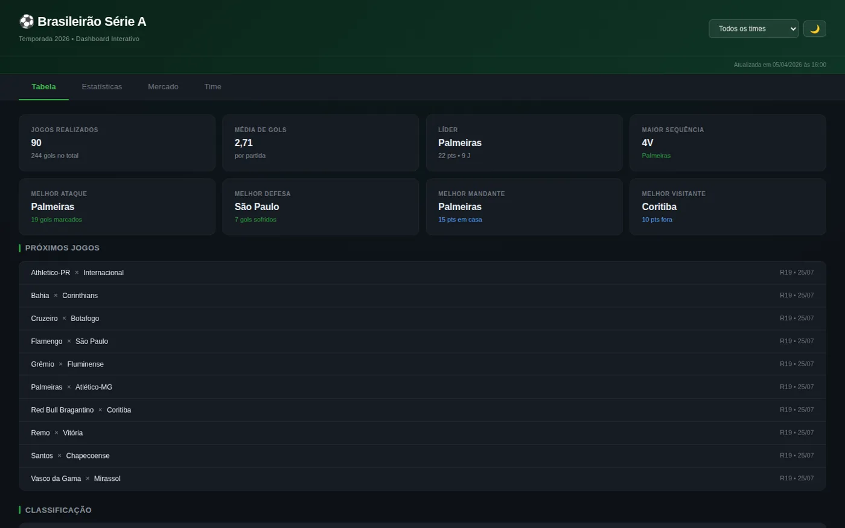Select the Athletico-PR × Internacional match row
Viewport: 845px width, 528px height.
[x=422, y=273]
